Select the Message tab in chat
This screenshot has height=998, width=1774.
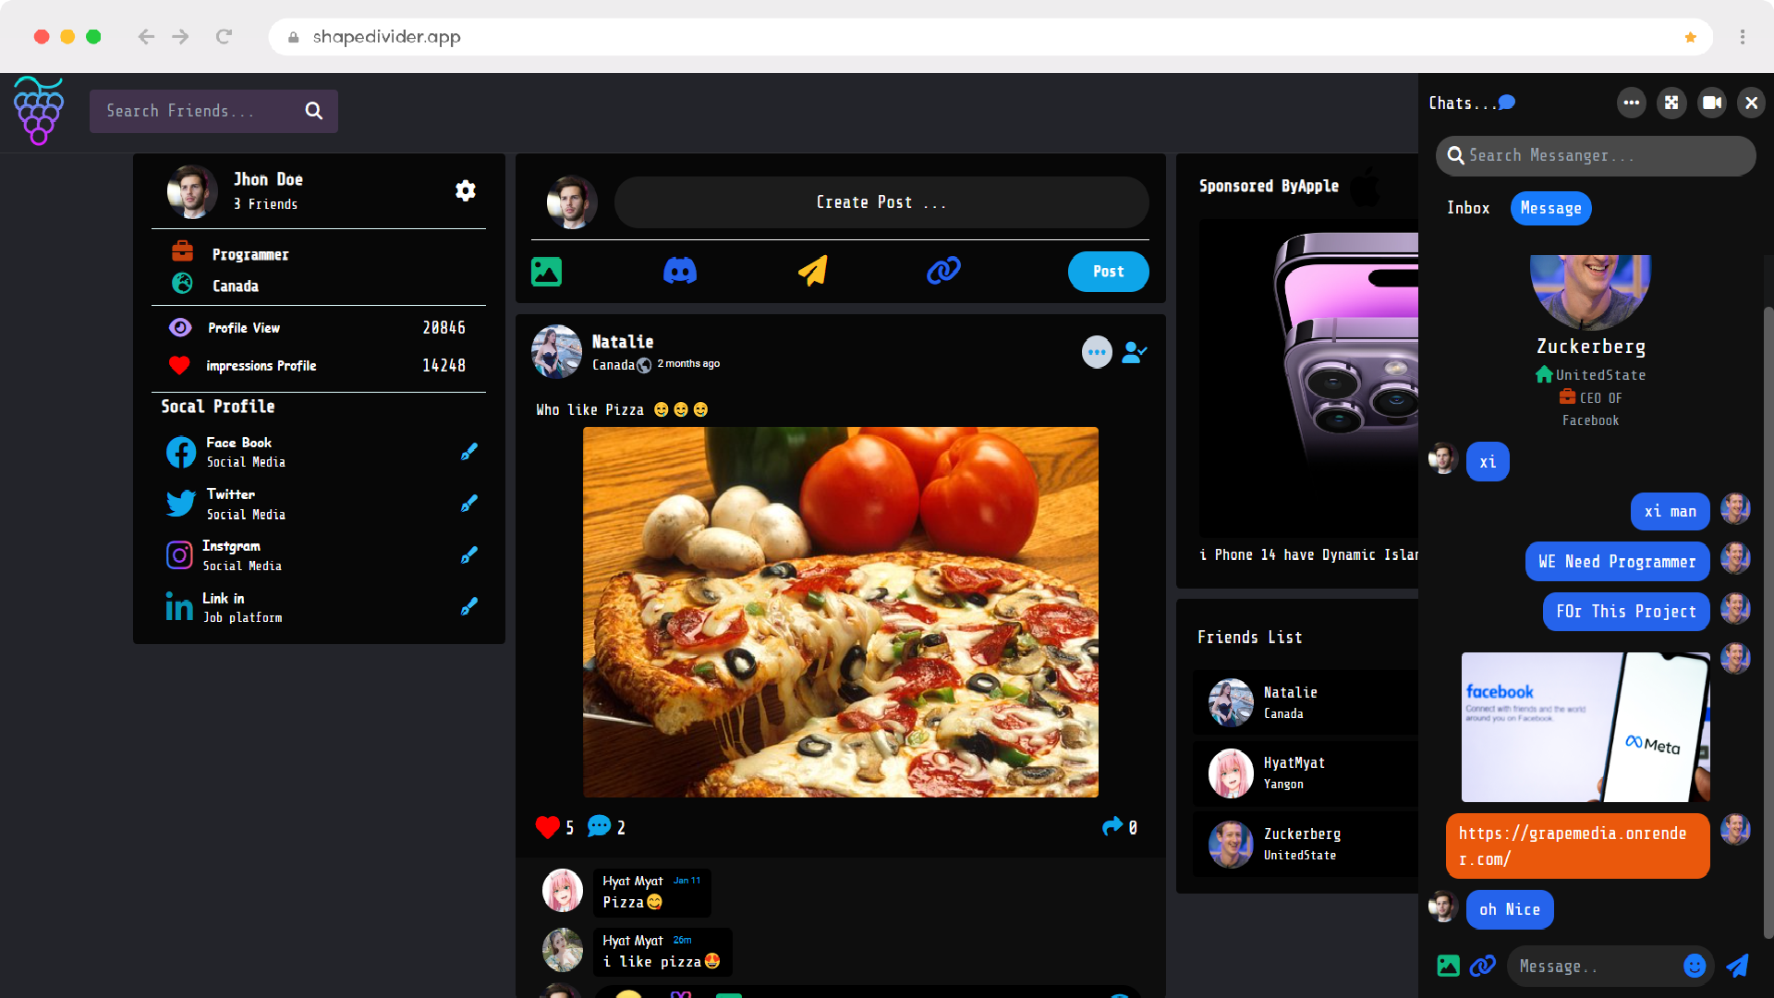click(x=1550, y=208)
